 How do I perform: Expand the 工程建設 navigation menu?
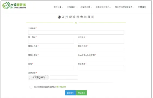coord(72,7)
